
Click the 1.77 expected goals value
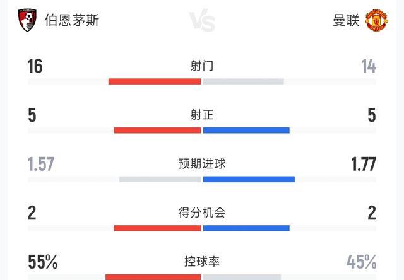364,165
